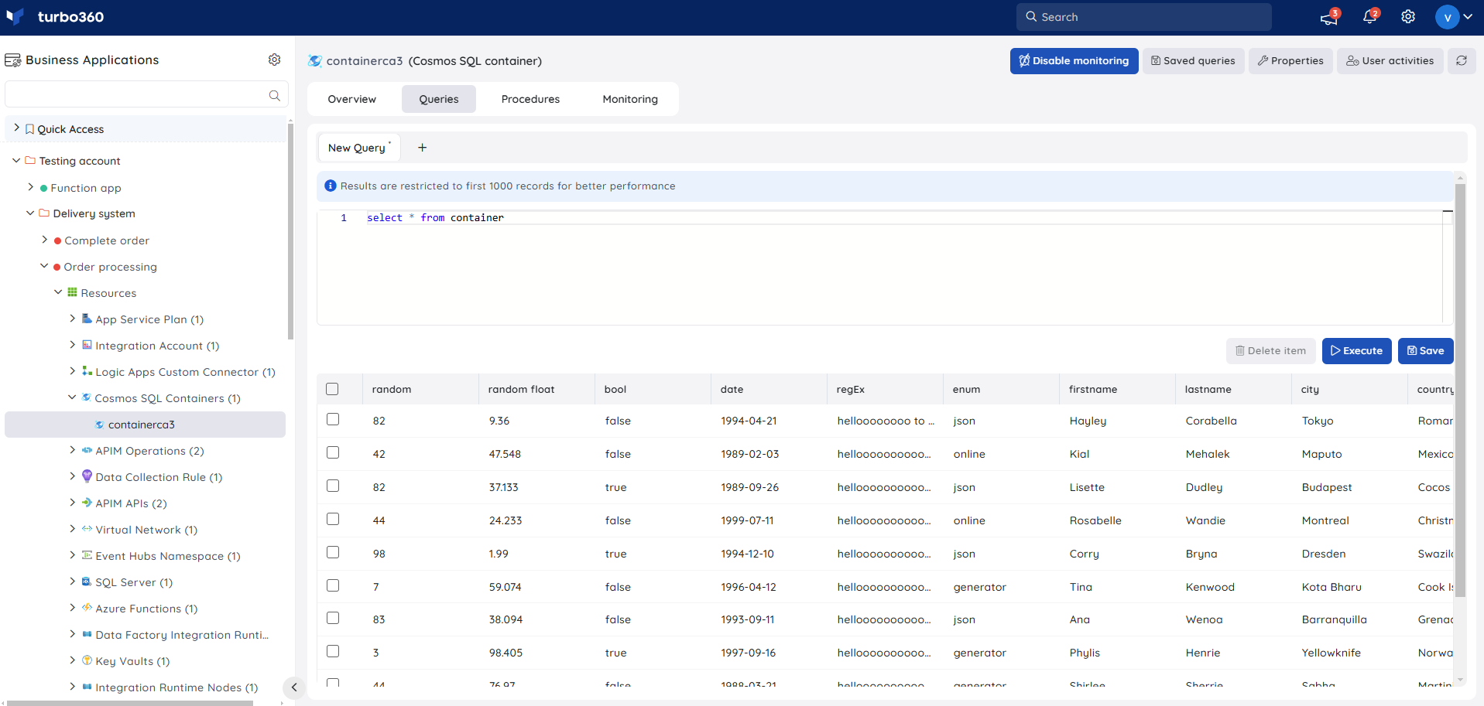Image resolution: width=1484 pixels, height=706 pixels.
Task: Expand the Complete order node
Action: tap(44, 240)
